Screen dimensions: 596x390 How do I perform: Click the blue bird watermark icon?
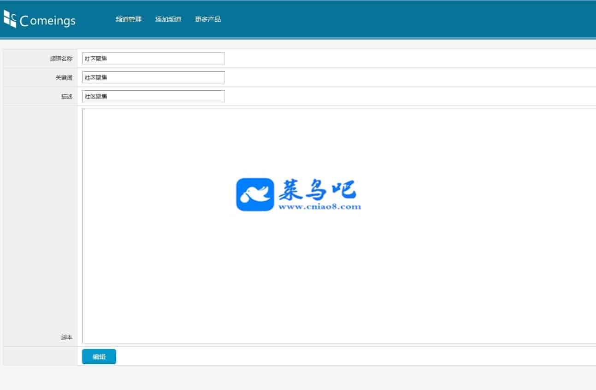[255, 195]
